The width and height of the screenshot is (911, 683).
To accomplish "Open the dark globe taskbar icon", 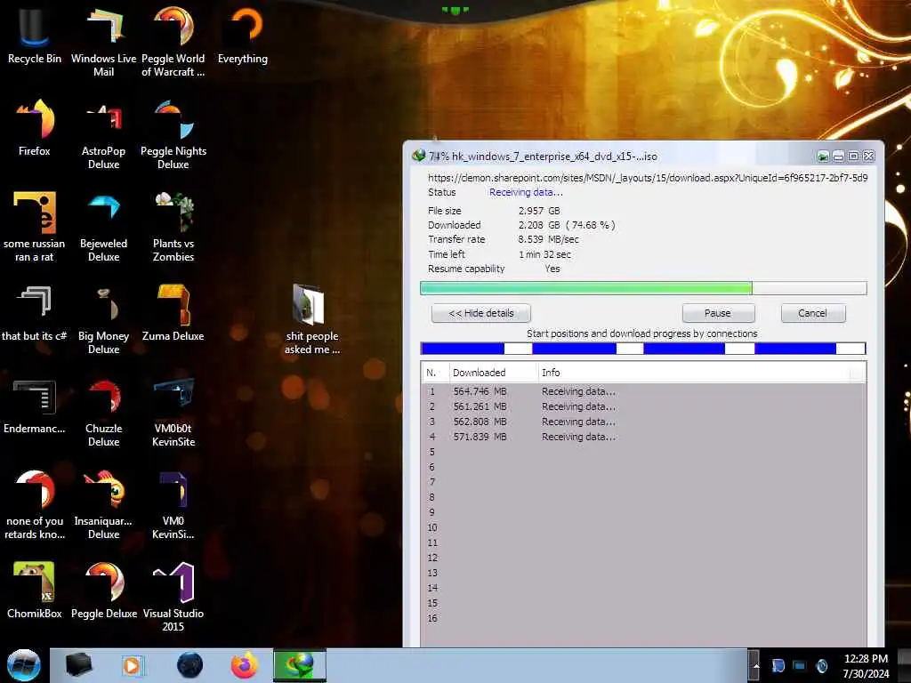I will [190, 665].
